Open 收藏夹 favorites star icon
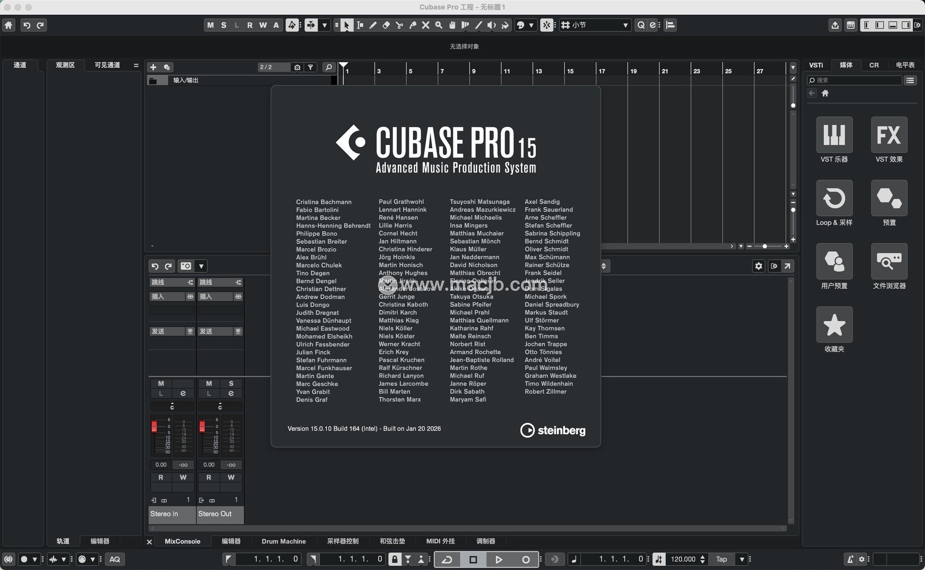The image size is (925, 570). pyautogui.click(x=834, y=325)
